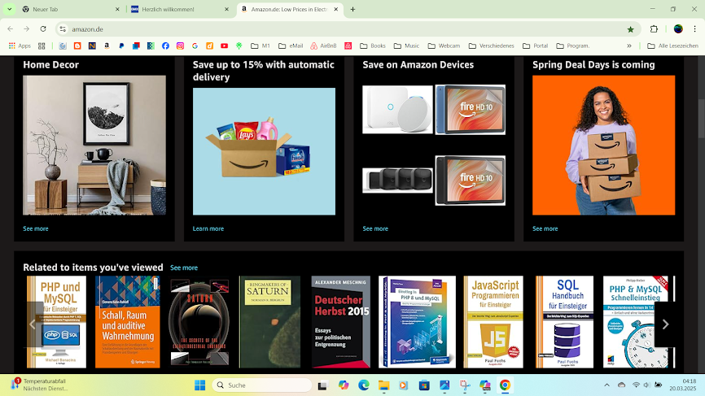Click See more under Spring Deal Days
705x396 pixels.
(x=545, y=228)
